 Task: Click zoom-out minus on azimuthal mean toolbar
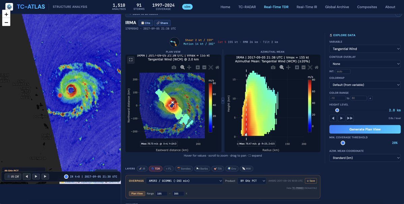pos(303,67)
